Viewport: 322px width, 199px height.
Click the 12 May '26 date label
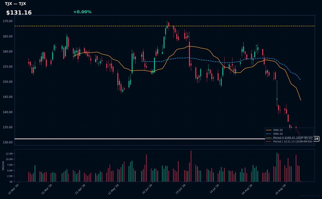tap(114, 189)
